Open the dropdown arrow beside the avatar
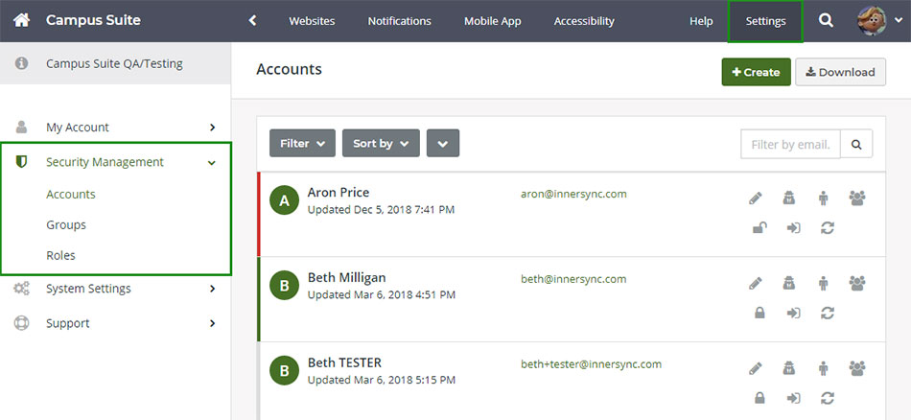This screenshot has width=911, height=420. 897,21
